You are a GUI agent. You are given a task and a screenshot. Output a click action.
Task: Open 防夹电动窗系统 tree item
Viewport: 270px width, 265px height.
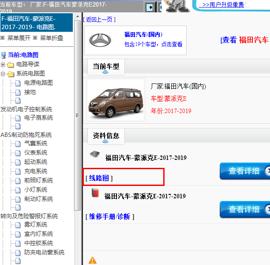click(44, 253)
